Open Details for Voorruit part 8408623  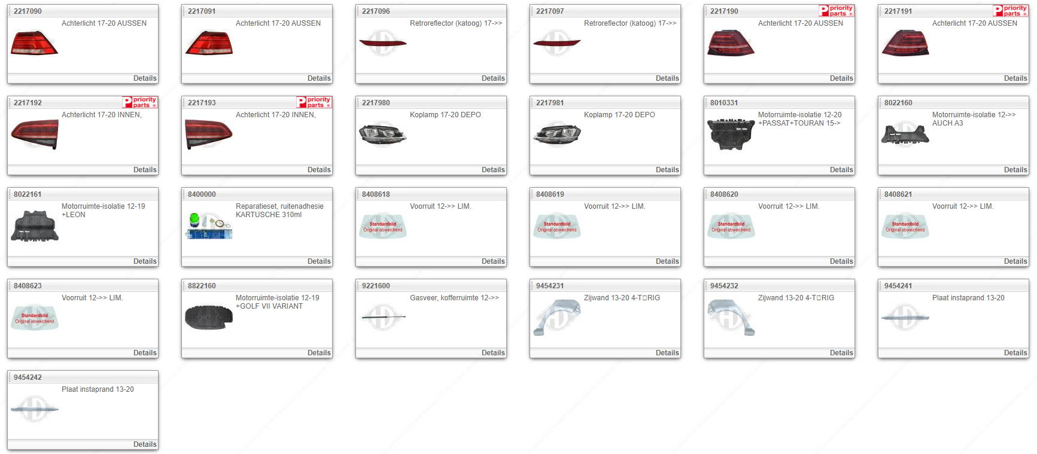tap(145, 353)
